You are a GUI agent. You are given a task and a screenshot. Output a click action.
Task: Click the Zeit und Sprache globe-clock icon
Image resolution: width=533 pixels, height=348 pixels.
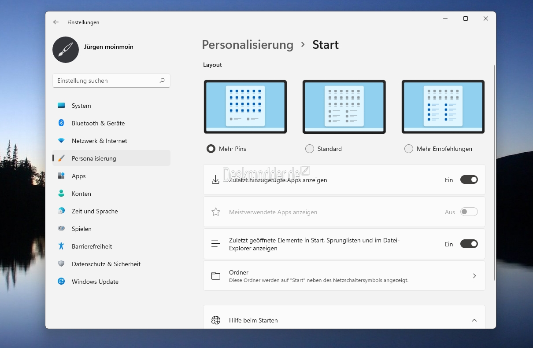[61, 211]
